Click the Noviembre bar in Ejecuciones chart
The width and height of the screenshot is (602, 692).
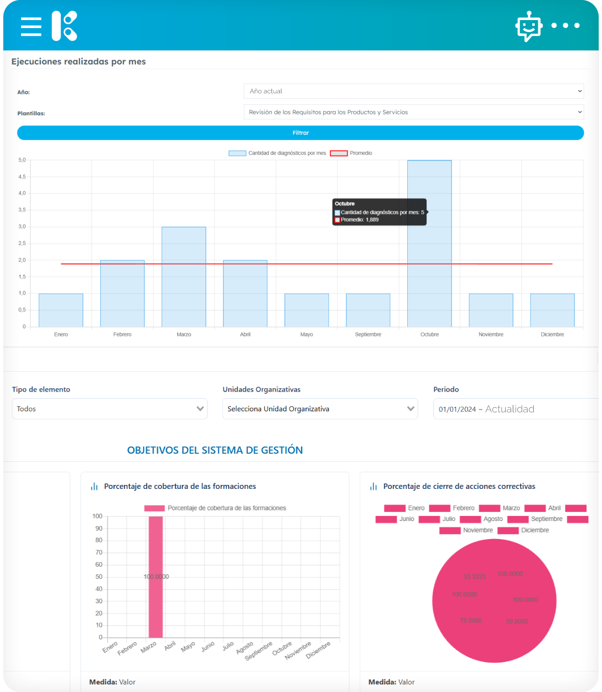coord(491,310)
